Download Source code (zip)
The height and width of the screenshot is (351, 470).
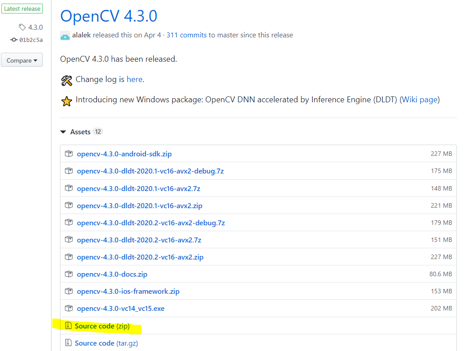tap(102, 326)
